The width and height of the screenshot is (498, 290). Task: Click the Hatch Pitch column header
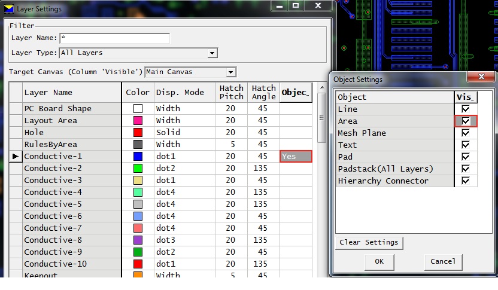click(x=231, y=93)
